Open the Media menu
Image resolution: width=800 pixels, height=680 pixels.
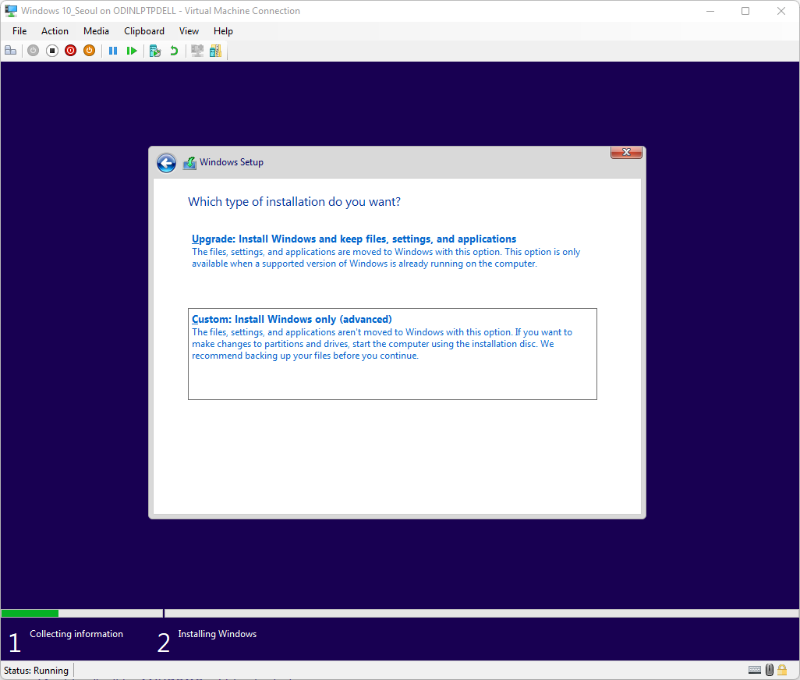click(96, 31)
